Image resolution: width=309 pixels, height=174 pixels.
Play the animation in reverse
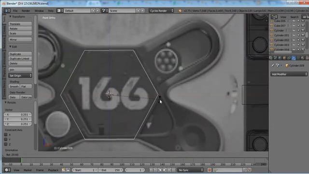click(x=160, y=170)
